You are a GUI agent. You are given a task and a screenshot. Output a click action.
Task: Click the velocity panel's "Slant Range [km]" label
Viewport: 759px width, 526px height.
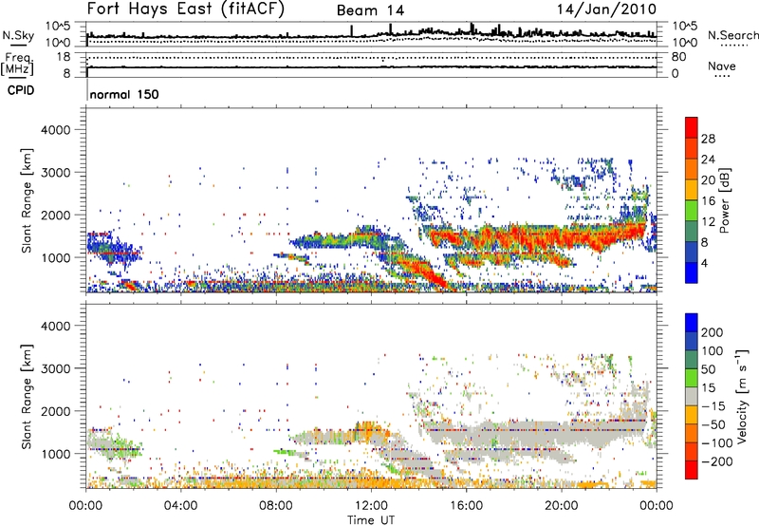(x=27, y=396)
